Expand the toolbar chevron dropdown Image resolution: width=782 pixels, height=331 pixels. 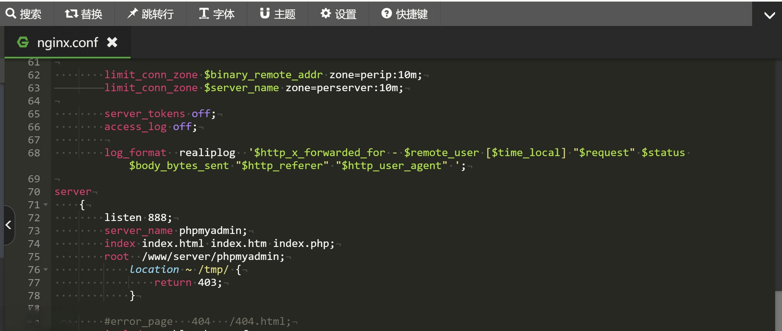click(769, 15)
